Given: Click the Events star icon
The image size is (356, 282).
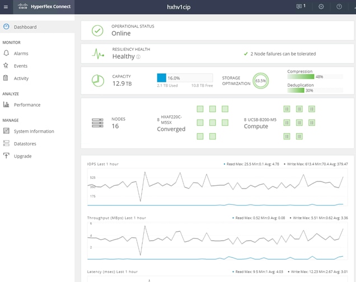Looking at the screenshot, I should pyautogui.click(x=6, y=65).
